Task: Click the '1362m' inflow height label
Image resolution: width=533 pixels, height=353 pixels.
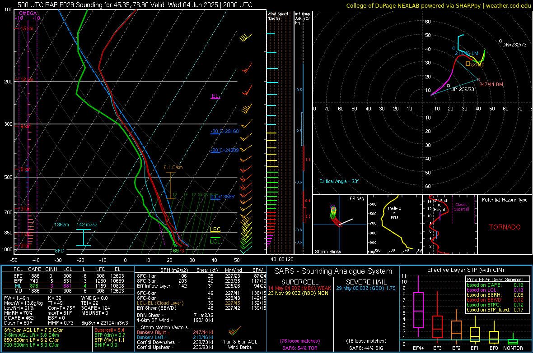Action: pyautogui.click(x=61, y=225)
